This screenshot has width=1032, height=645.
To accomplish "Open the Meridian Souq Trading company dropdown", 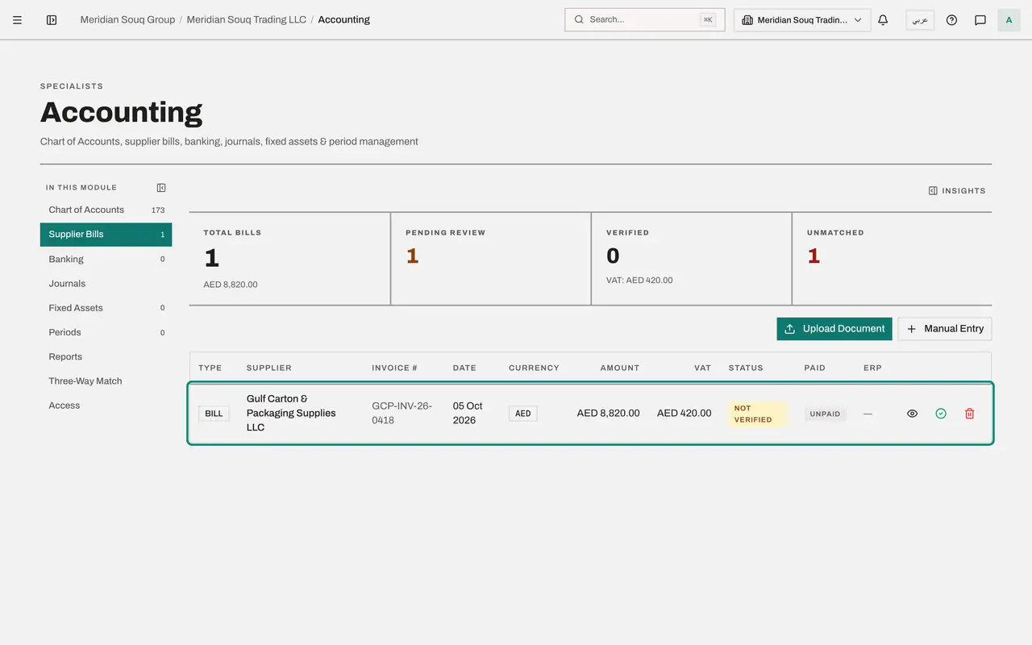I will coord(802,20).
